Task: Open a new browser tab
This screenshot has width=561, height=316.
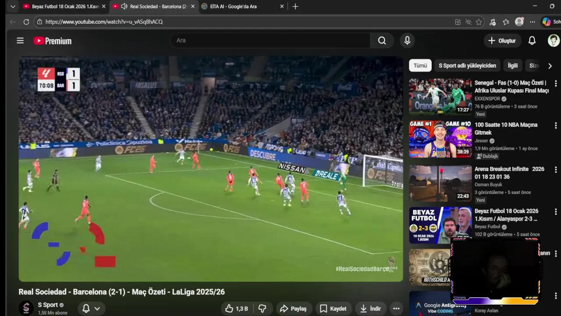Action: 295,7
